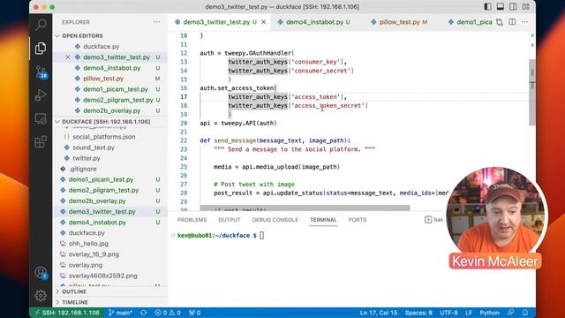565x318 pixels.
Task: Click the UTF-8 encoding selector
Action: (448, 313)
